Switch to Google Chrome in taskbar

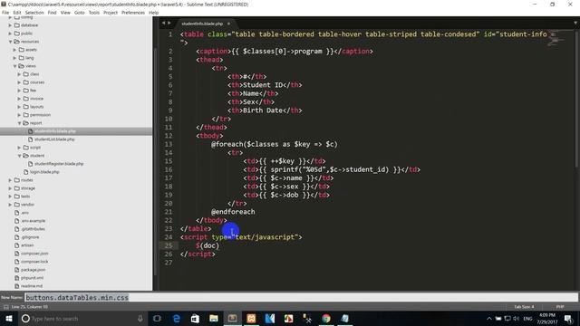click(326, 318)
